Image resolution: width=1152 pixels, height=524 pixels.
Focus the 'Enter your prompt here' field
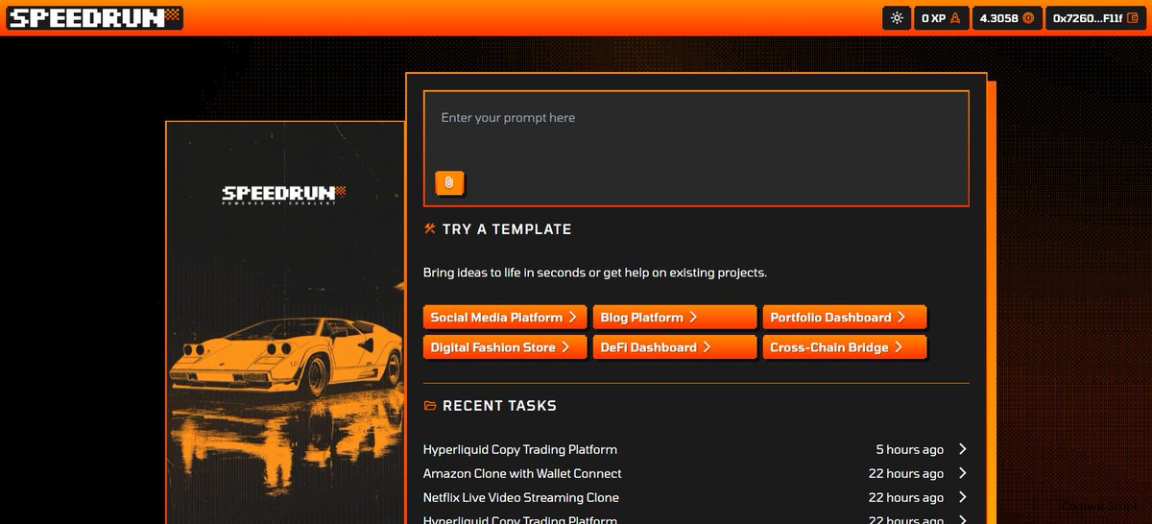[x=696, y=149]
